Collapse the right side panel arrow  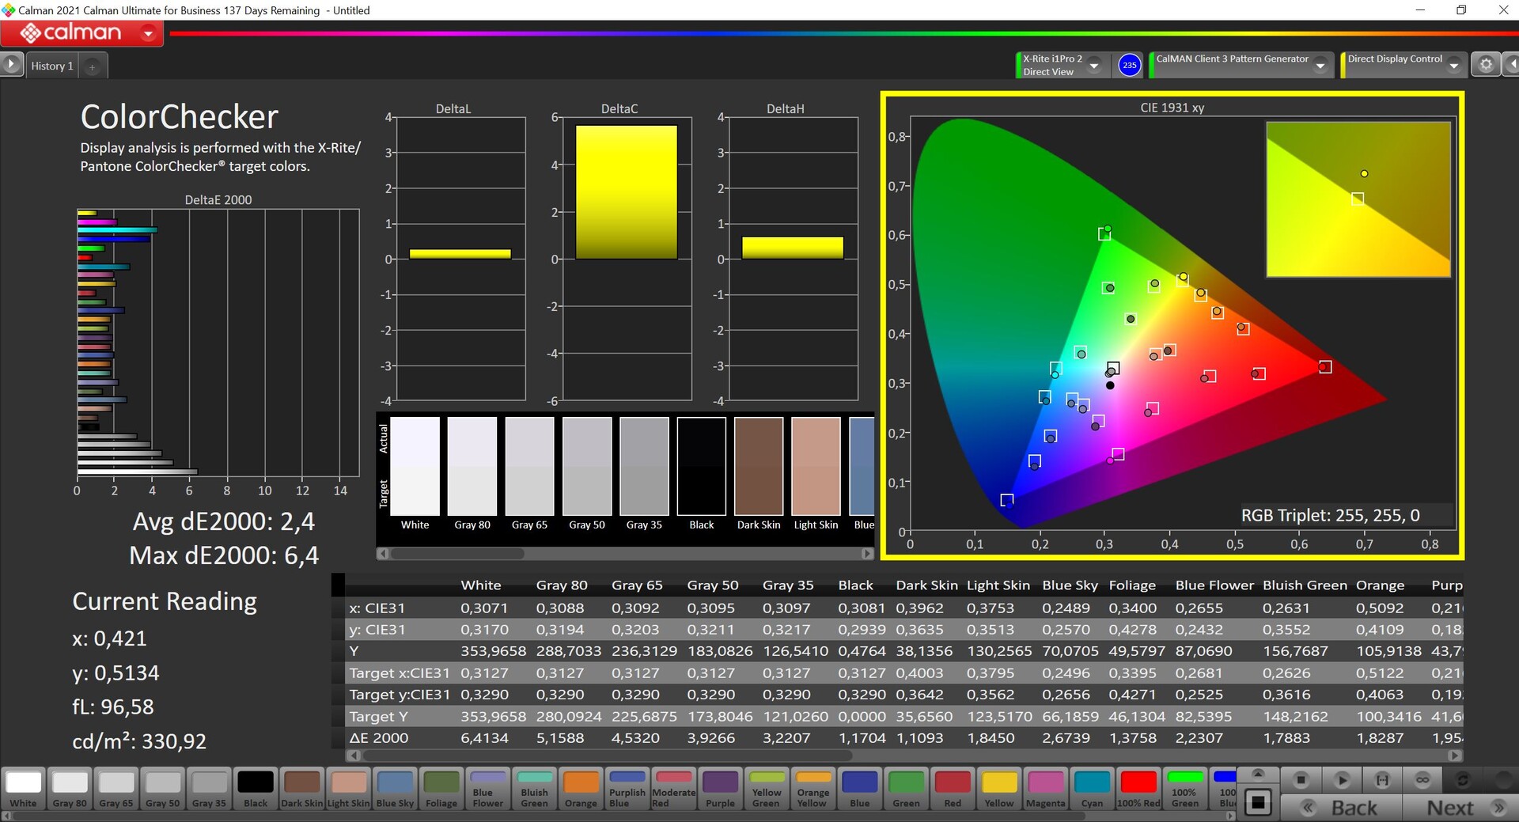pyautogui.click(x=1511, y=65)
